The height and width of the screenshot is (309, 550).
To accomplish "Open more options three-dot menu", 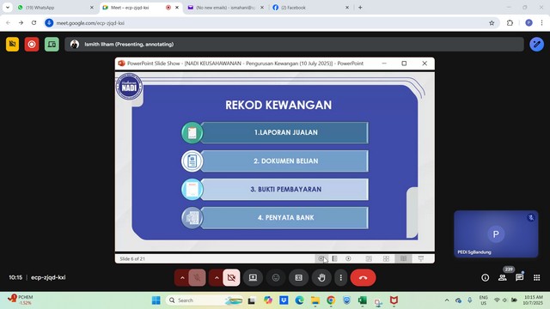I will coord(340,278).
